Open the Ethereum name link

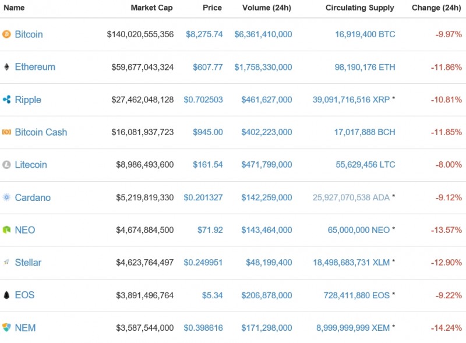[35, 67]
